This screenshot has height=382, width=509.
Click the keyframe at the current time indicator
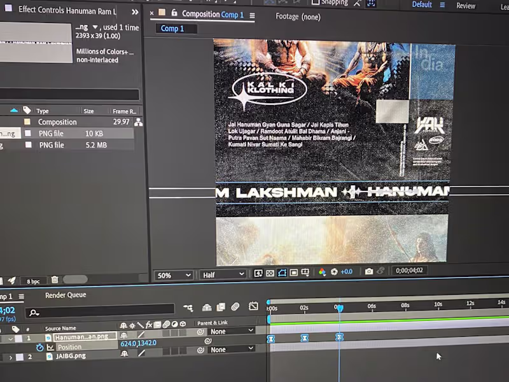(339, 337)
